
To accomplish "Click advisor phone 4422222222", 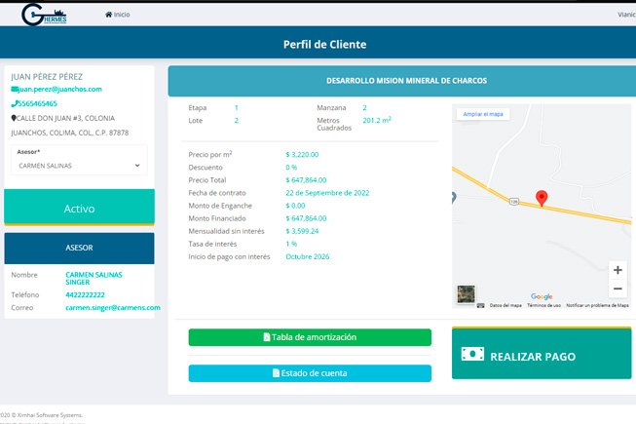I will tap(85, 295).
